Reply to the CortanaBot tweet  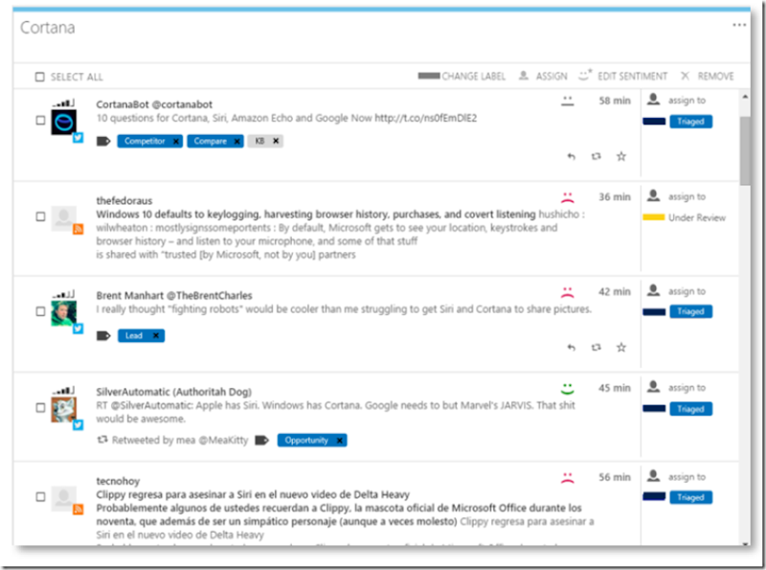point(571,156)
